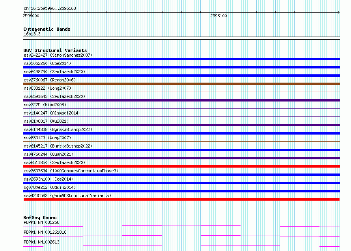Screen dimensions: 351x251
Task: Open transcript PDPK1|NM_031268
Action: tap(41, 222)
